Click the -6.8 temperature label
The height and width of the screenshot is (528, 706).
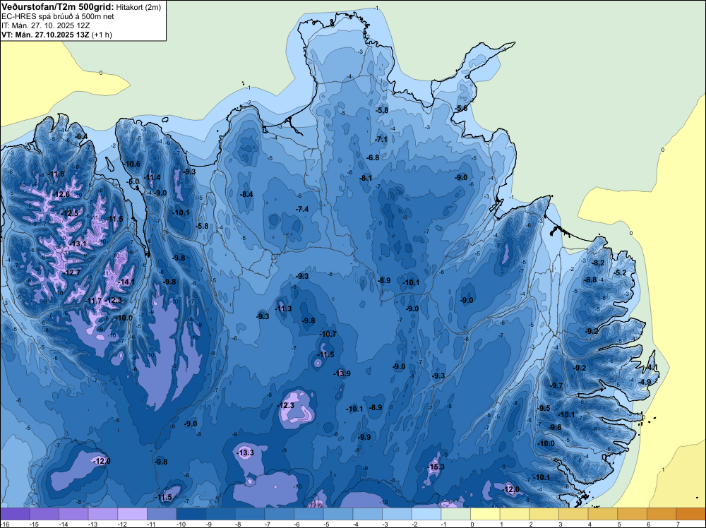(373, 157)
